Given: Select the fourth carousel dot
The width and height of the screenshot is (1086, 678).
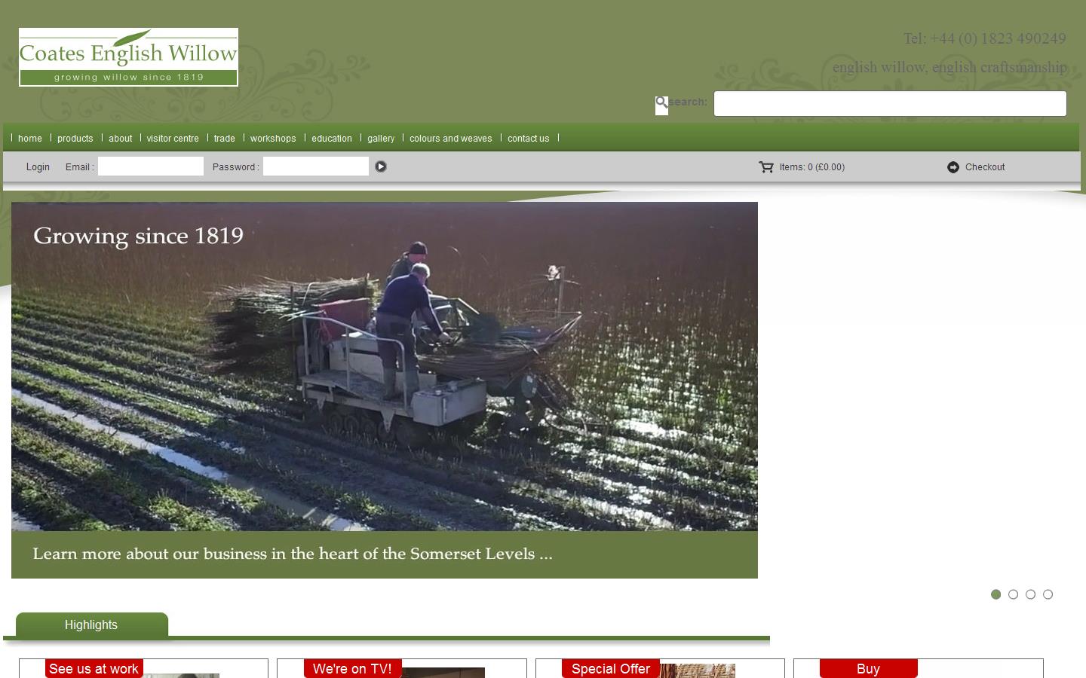Looking at the screenshot, I should (1048, 594).
